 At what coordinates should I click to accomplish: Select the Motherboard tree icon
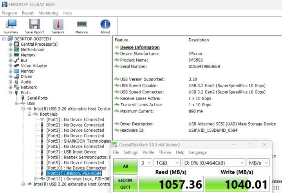pos(16,50)
